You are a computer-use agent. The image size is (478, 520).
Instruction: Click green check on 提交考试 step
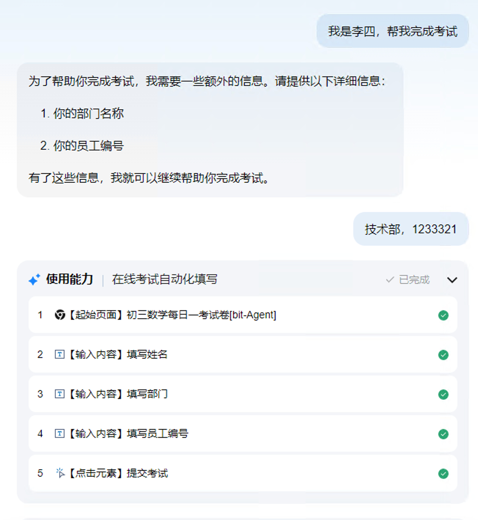pyautogui.click(x=443, y=474)
